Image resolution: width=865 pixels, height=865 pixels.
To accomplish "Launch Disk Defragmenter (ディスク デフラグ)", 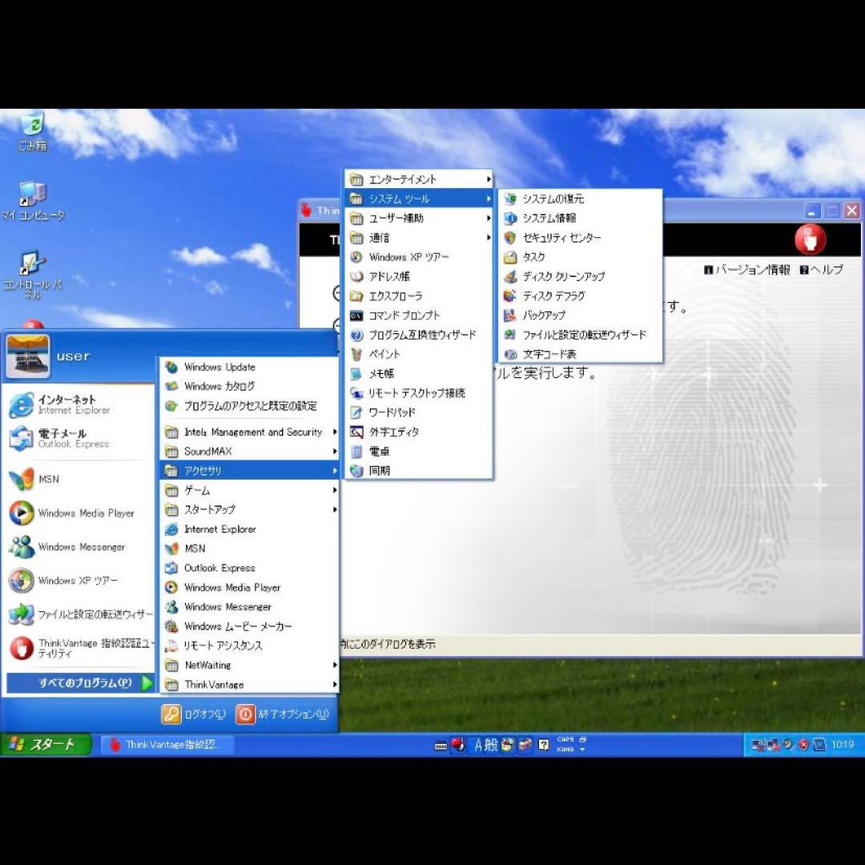I will pos(551,296).
